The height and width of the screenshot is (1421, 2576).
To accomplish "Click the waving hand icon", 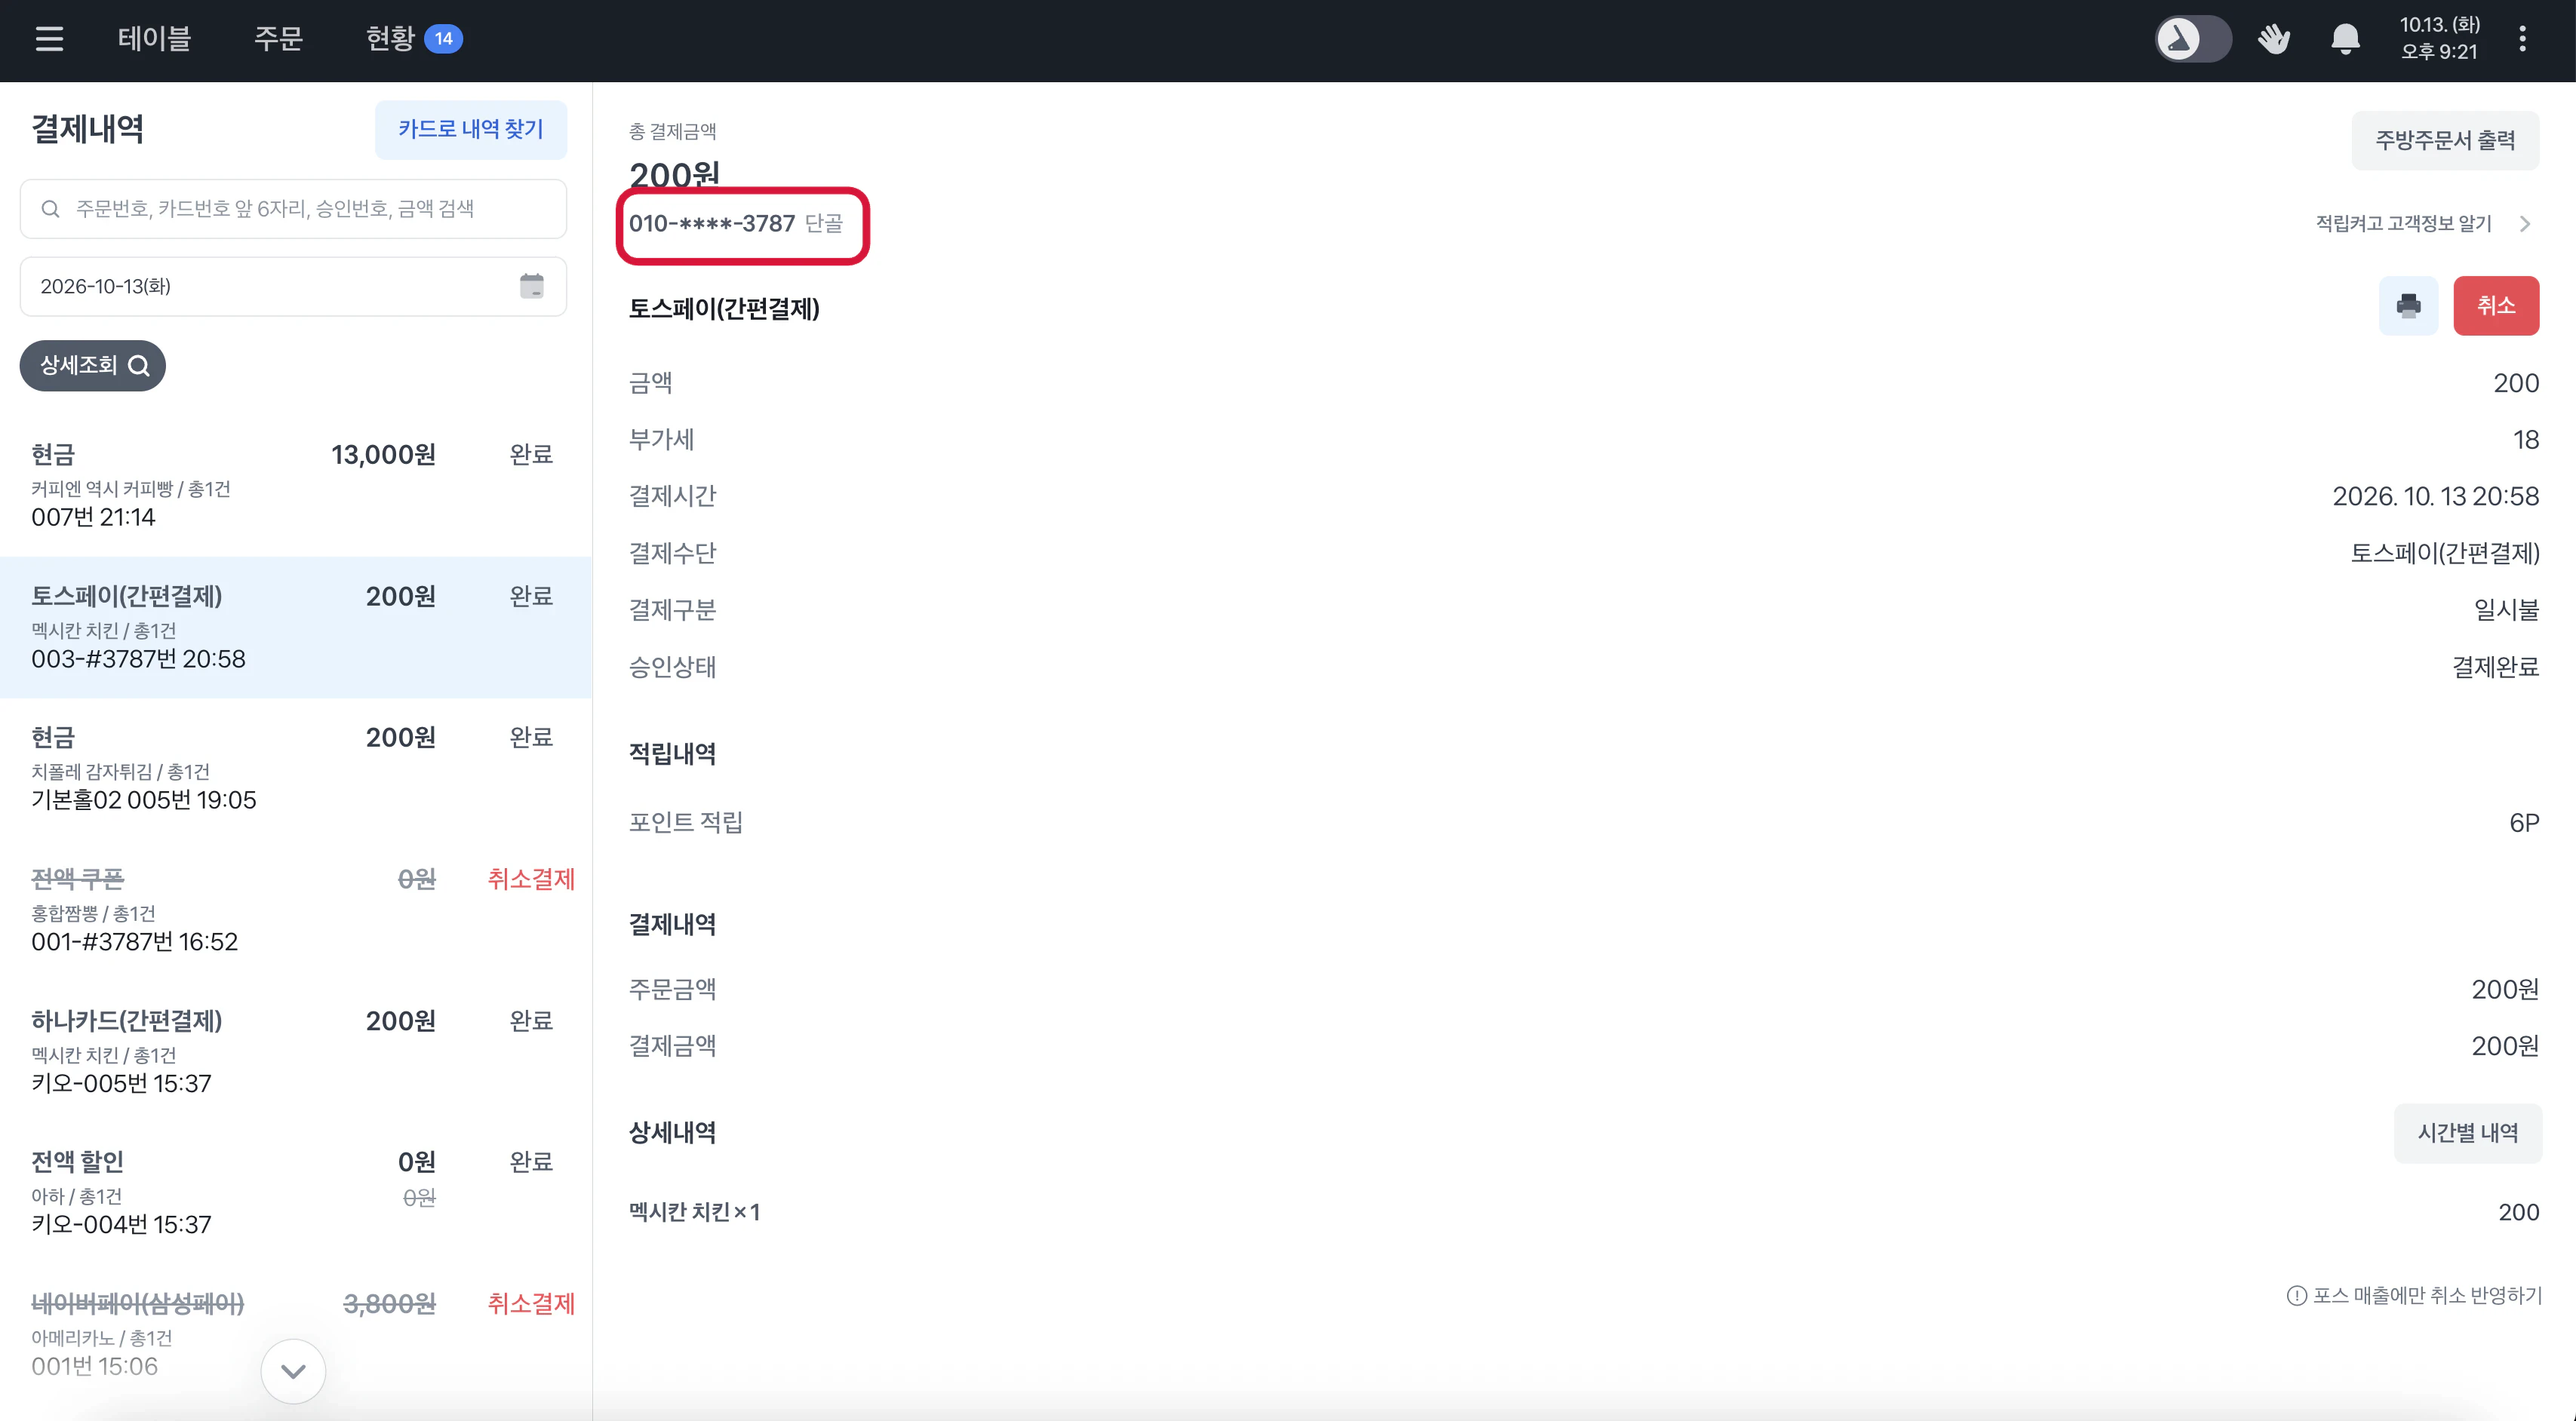I will pyautogui.click(x=2274, y=39).
